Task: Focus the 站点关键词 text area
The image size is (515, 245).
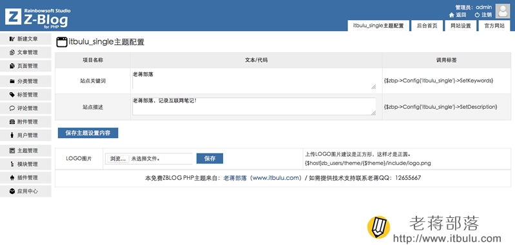Action: 254,80
